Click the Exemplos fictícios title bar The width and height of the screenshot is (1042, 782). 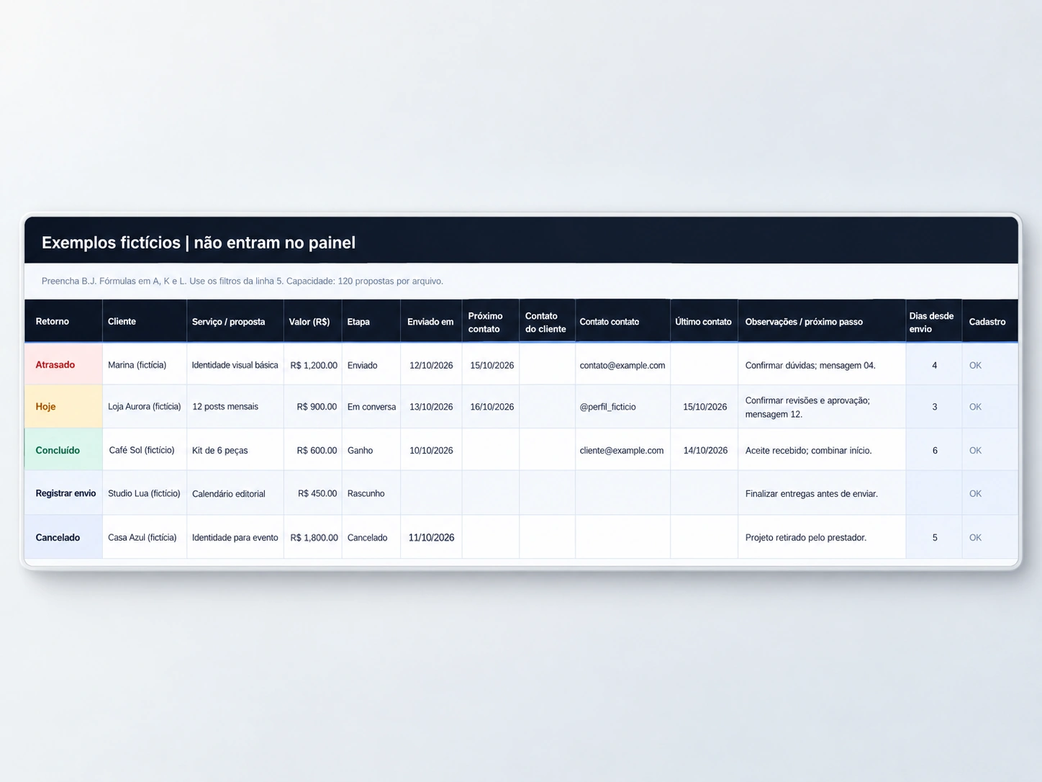521,241
